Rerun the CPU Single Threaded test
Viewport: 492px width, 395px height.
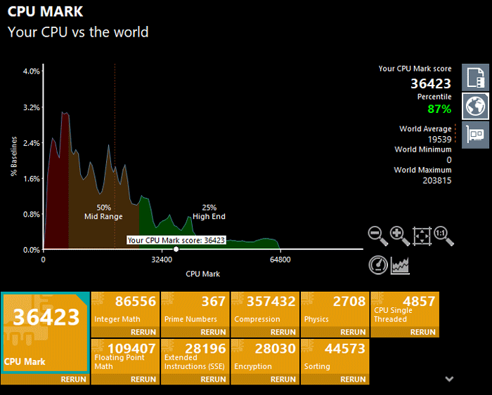(x=422, y=333)
